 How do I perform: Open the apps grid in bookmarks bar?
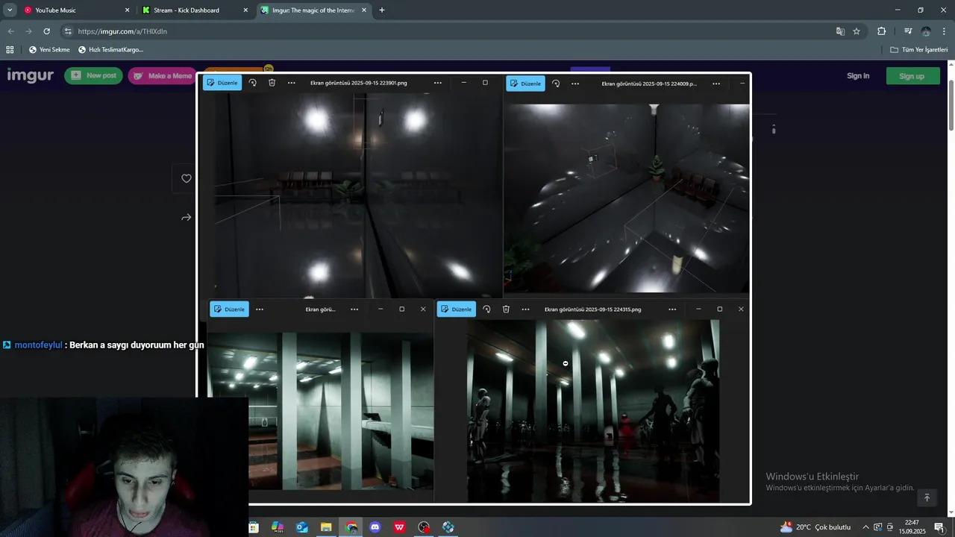[x=10, y=50]
